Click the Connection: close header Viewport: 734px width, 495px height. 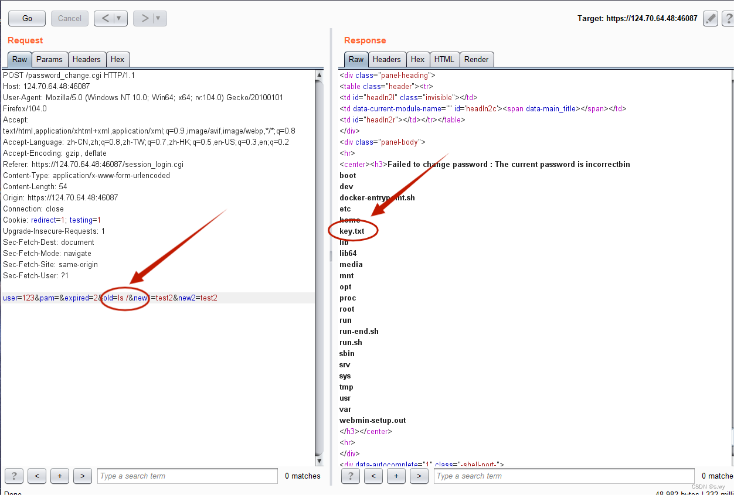click(x=33, y=209)
